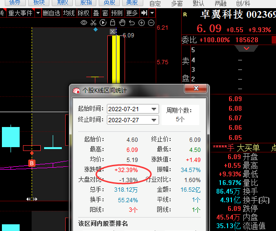Click the red B buy marker on chart
Screen dimensions: 276x231
coord(32,163)
